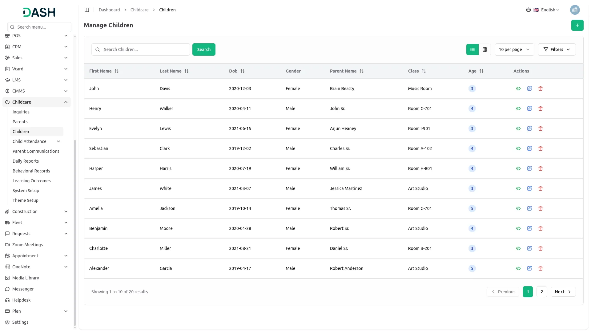View Evelyn Lewis's details via the eye icon
Viewport: 591px width, 332px height.
(518, 128)
